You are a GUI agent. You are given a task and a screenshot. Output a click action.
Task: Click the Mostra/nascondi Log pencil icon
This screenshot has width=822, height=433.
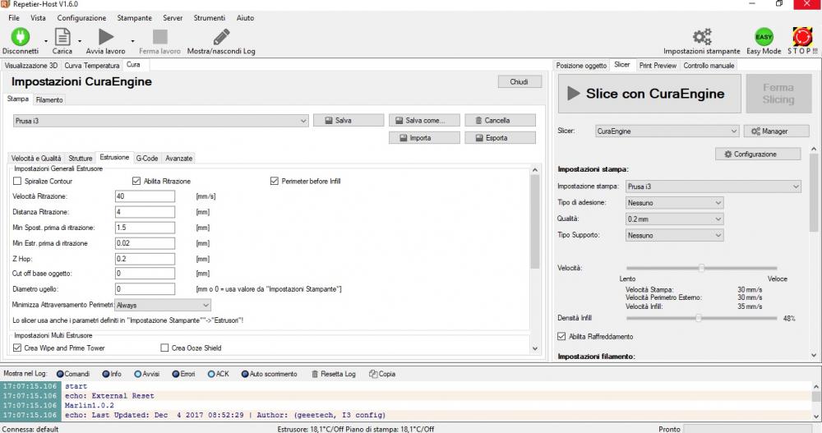(x=221, y=37)
